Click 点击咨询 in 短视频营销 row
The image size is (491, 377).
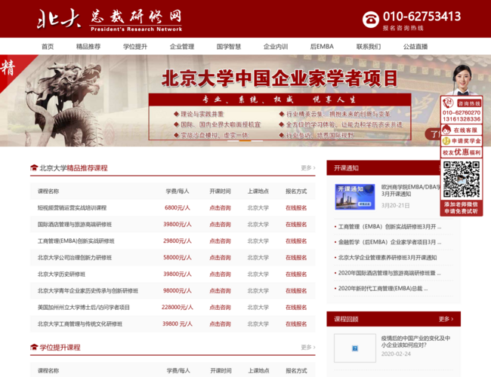coord(220,208)
